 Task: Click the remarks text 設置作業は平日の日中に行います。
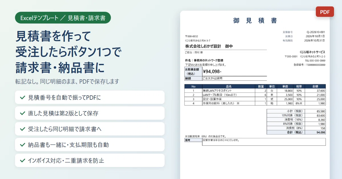point(221,140)
